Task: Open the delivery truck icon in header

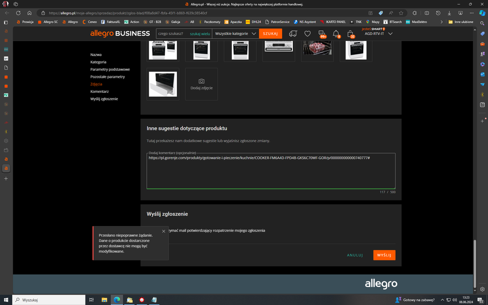Action: (x=293, y=34)
